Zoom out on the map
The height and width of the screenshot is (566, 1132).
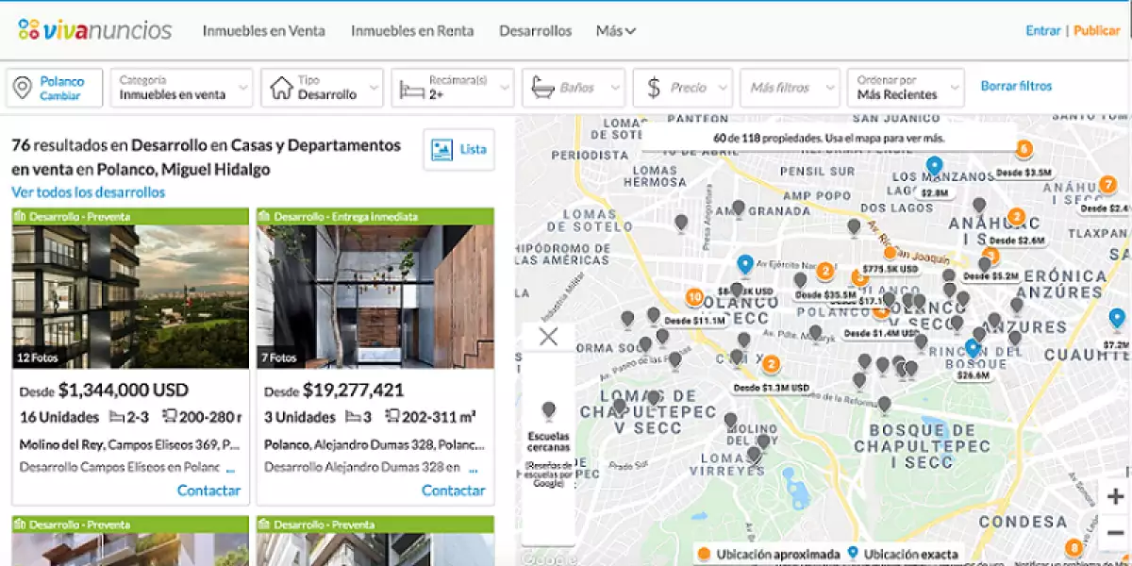click(1115, 533)
